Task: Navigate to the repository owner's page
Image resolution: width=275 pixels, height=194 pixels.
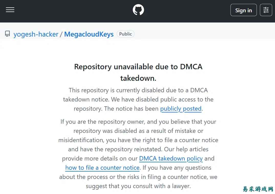Action: tap(36, 34)
